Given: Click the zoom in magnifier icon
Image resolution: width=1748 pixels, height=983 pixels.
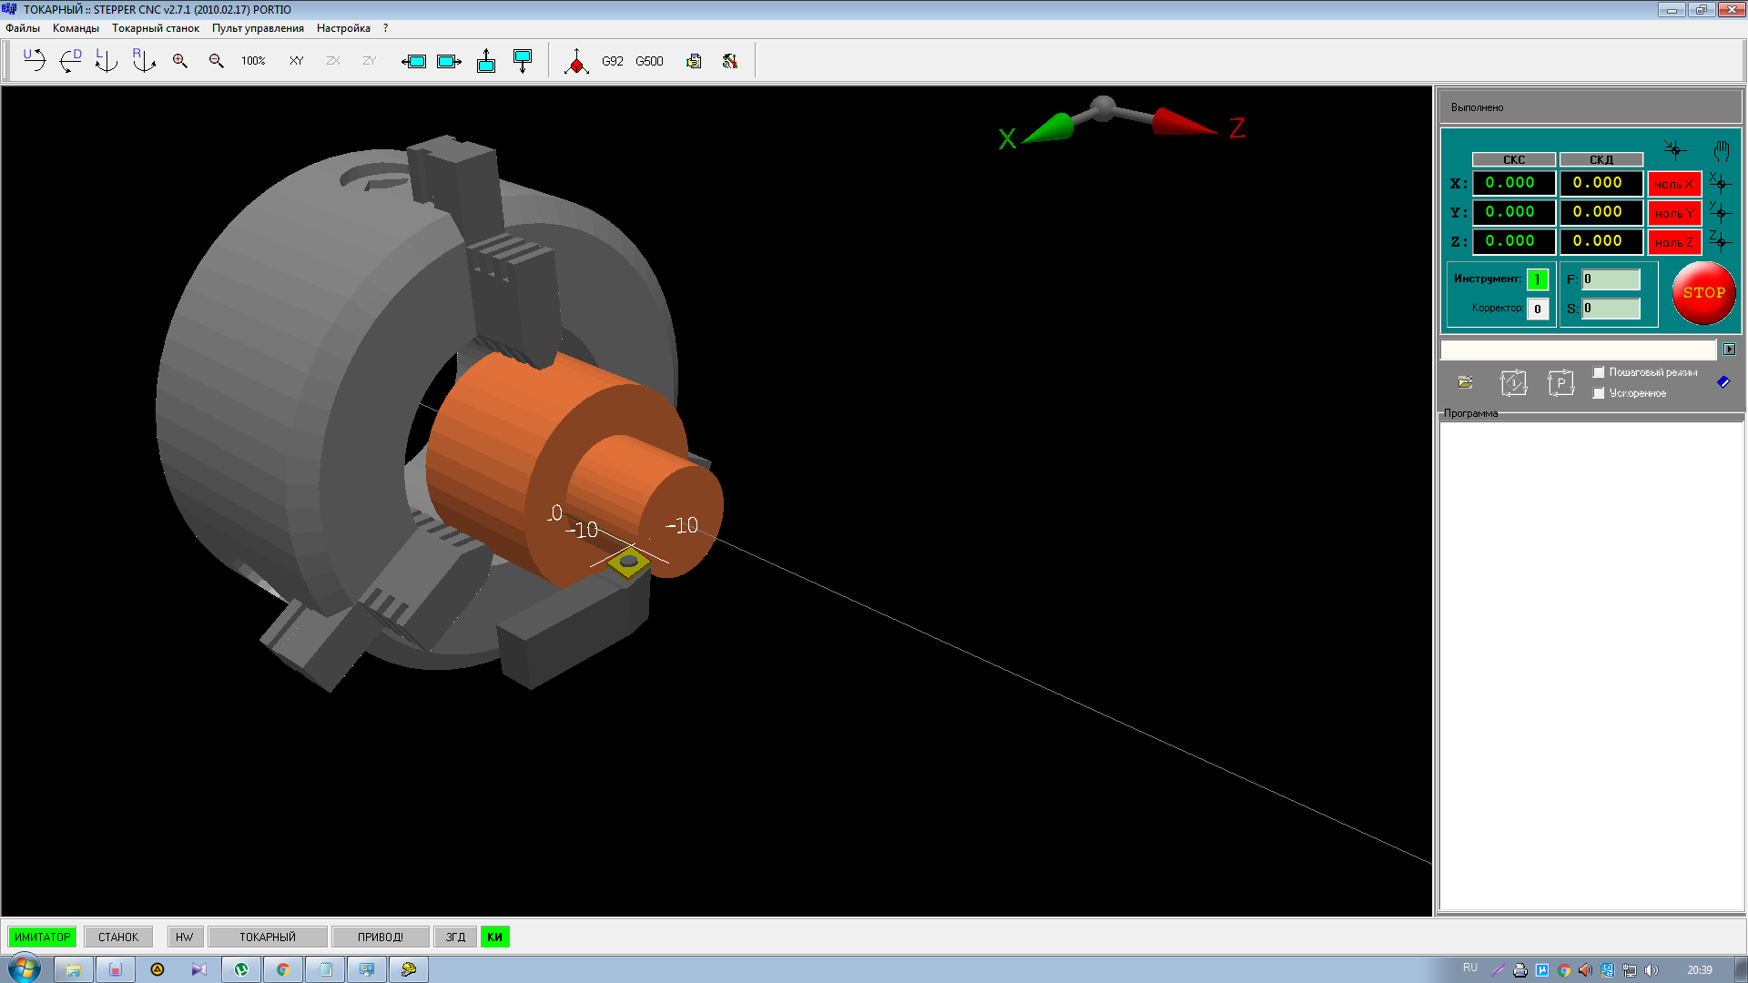Looking at the screenshot, I should (180, 61).
